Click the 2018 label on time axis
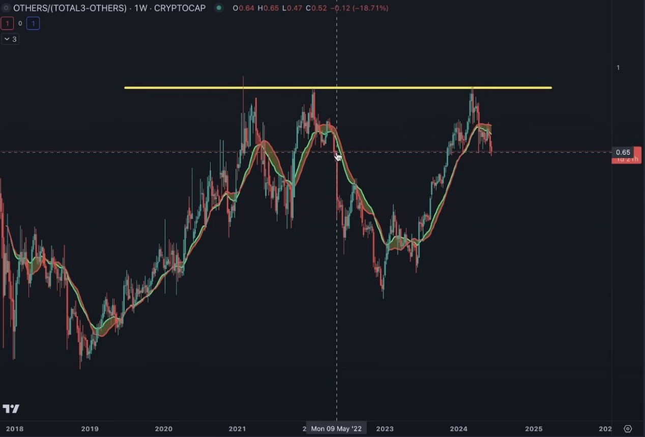 [x=15, y=429]
